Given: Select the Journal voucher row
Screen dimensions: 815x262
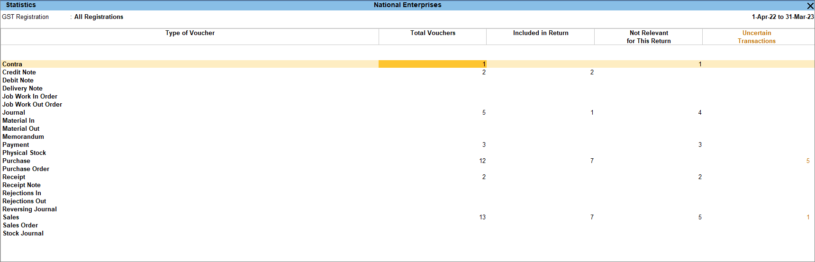Looking at the screenshot, I should [407, 112].
